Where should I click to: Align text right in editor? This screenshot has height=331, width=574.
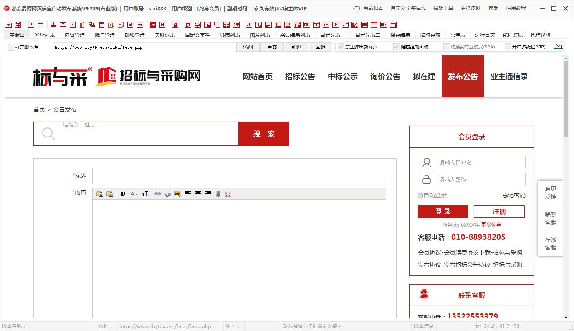point(208,194)
